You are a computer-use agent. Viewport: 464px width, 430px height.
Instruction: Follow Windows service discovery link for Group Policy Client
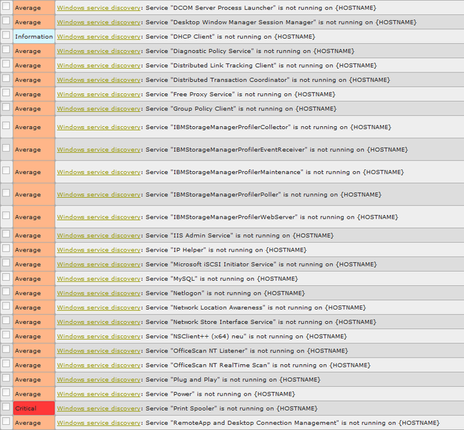(99, 109)
